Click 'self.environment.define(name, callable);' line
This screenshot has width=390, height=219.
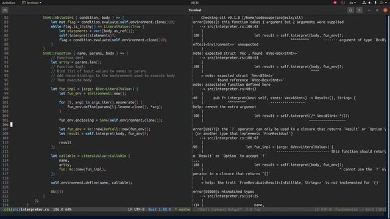91,182
